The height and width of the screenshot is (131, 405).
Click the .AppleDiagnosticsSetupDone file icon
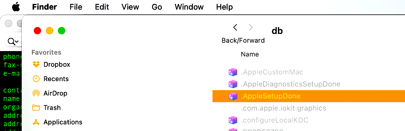232,84
